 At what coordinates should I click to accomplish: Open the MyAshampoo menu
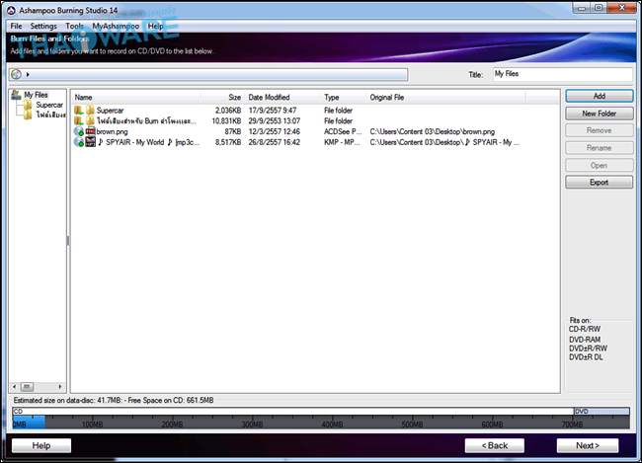coord(116,27)
